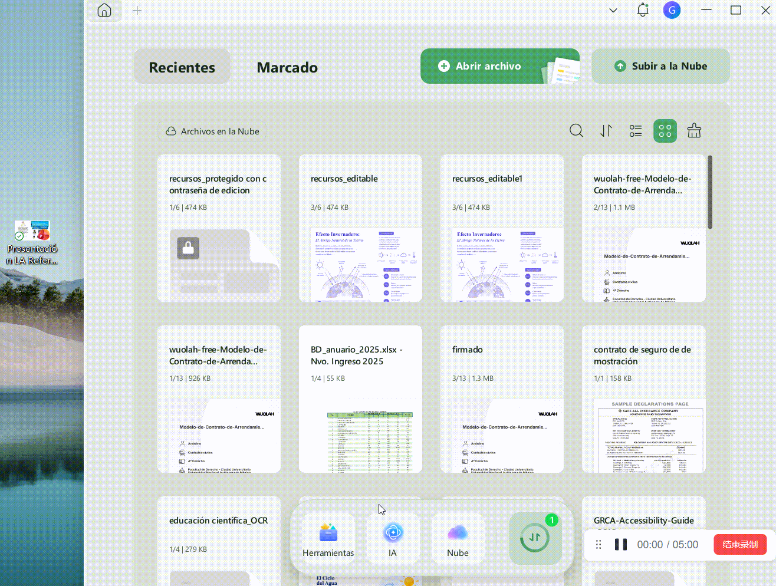Click the Abrir archivo button
This screenshot has height=586, width=776.
point(500,66)
